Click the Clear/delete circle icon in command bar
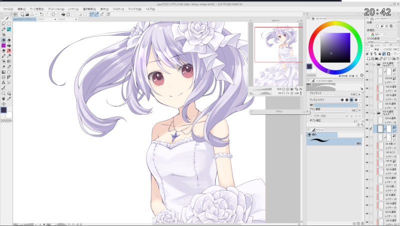The height and width of the screenshot is (226, 400). [53, 14]
